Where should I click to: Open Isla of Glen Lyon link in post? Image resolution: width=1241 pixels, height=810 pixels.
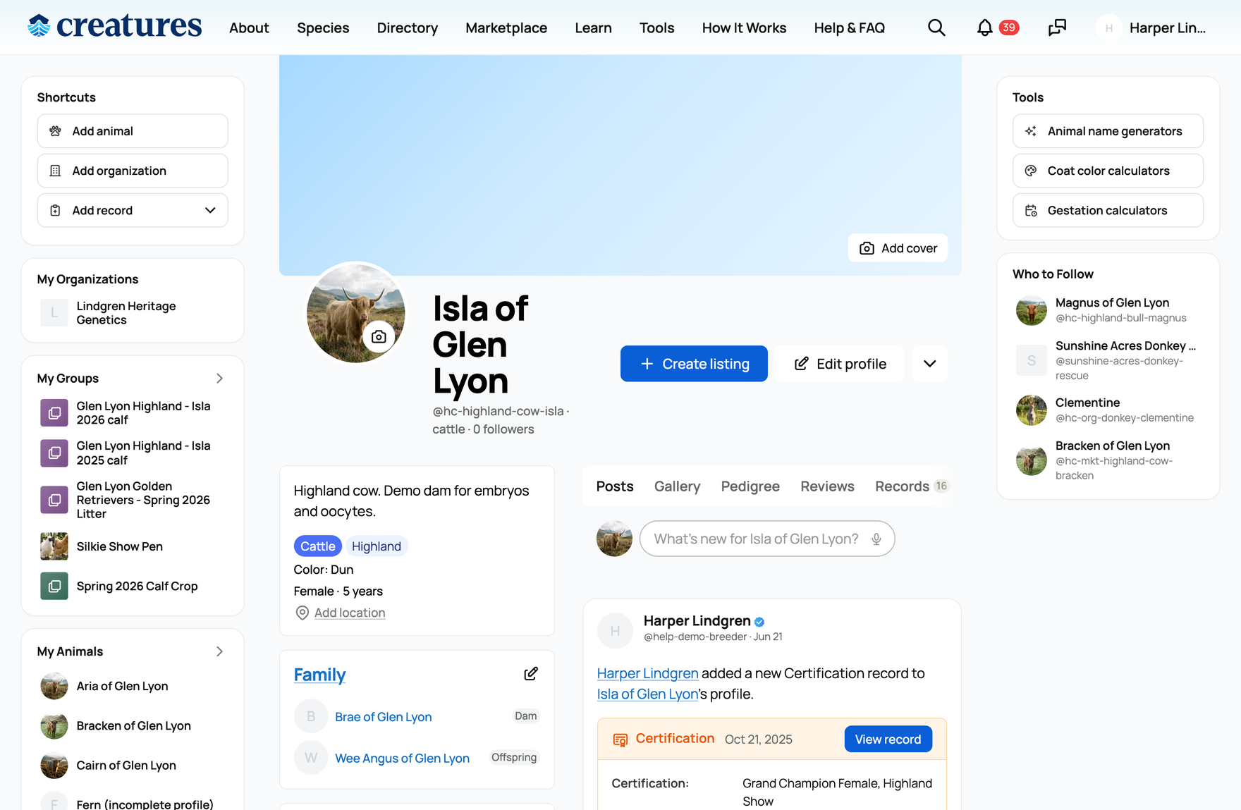(x=647, y=694)
